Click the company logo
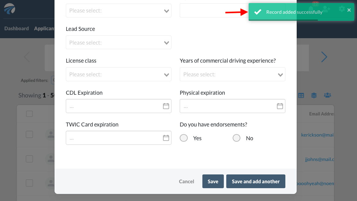The width and height of the screenshot is (357, 201). 10,9
